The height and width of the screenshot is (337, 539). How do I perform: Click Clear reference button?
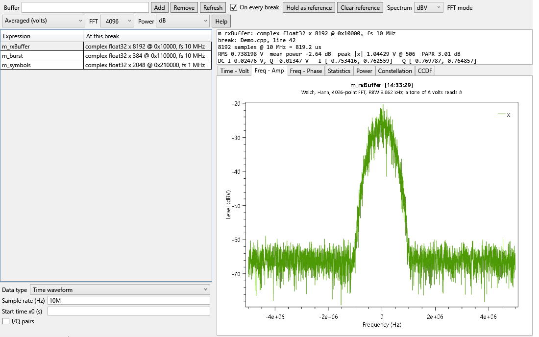360,7
